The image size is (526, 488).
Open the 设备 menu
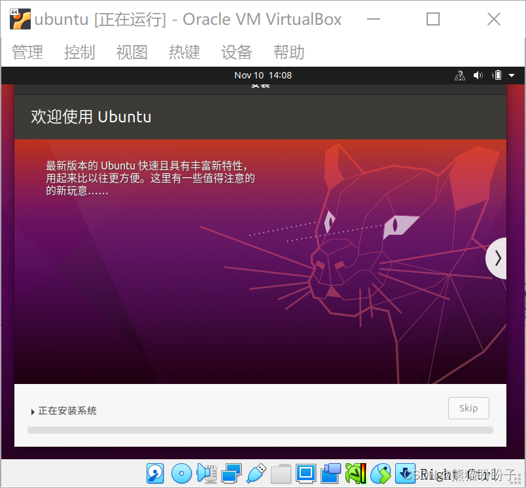(236, 52)
